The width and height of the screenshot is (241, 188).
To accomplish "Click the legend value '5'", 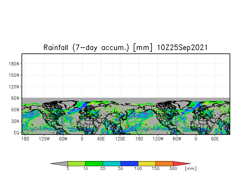I will coord(68,168).
